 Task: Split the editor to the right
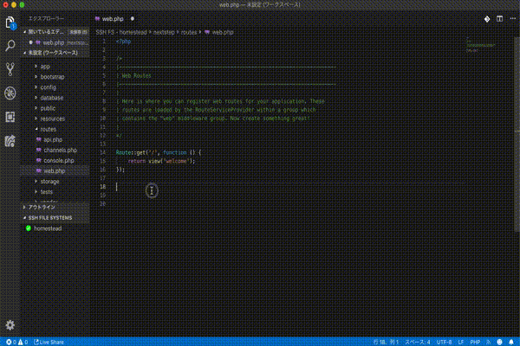point(499,19)
